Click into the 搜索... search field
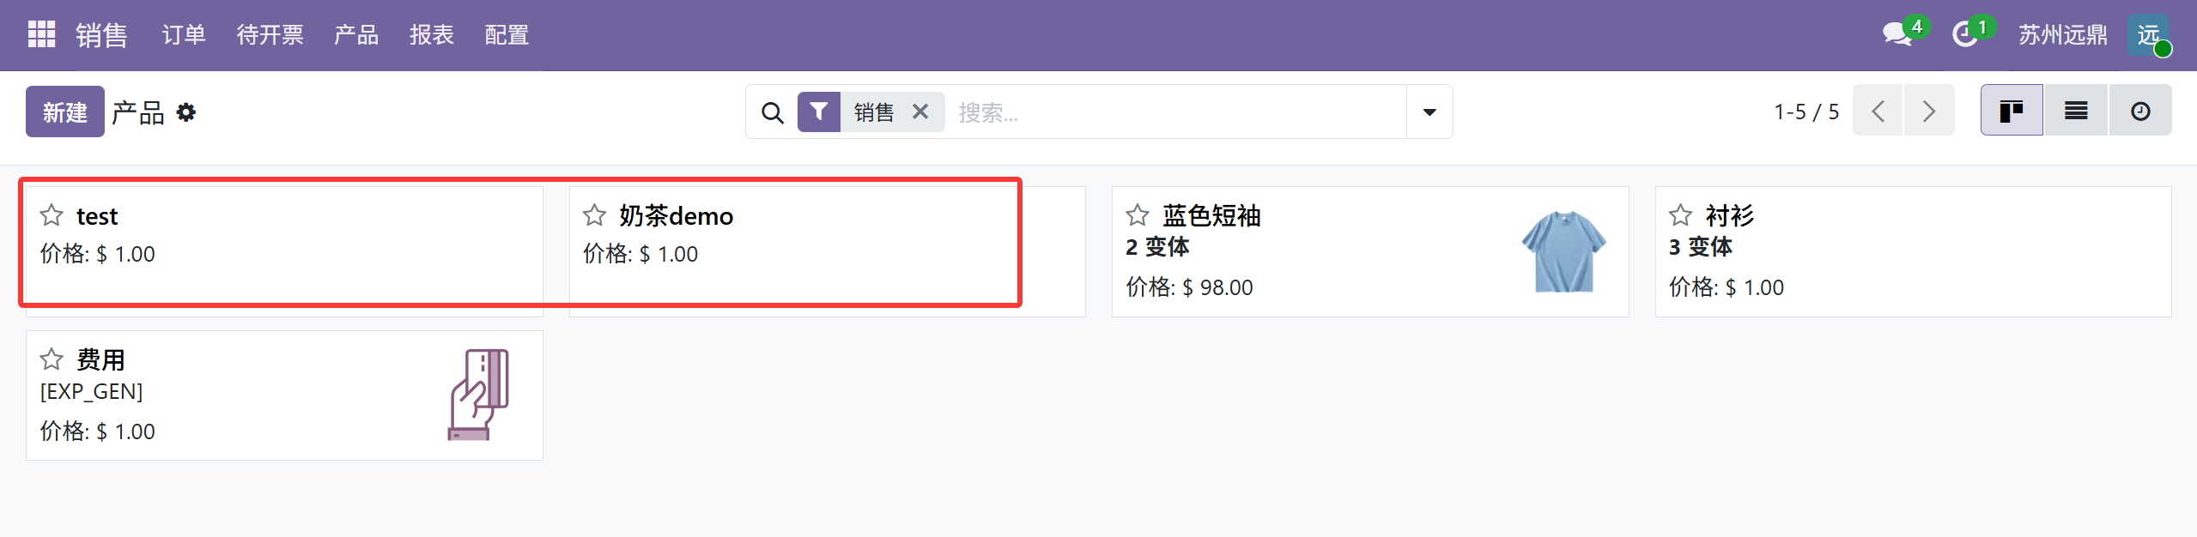 1176,112
